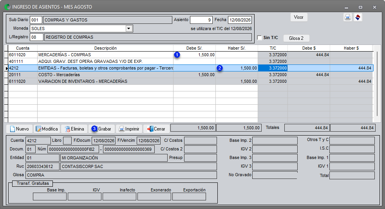
Task: Click the printer icon at top right
Action: click(x=347, y=18)
